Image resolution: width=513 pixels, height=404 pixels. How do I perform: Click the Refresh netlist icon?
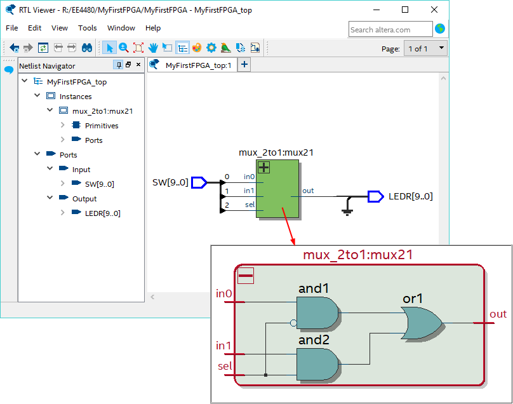tap(43, 48)
